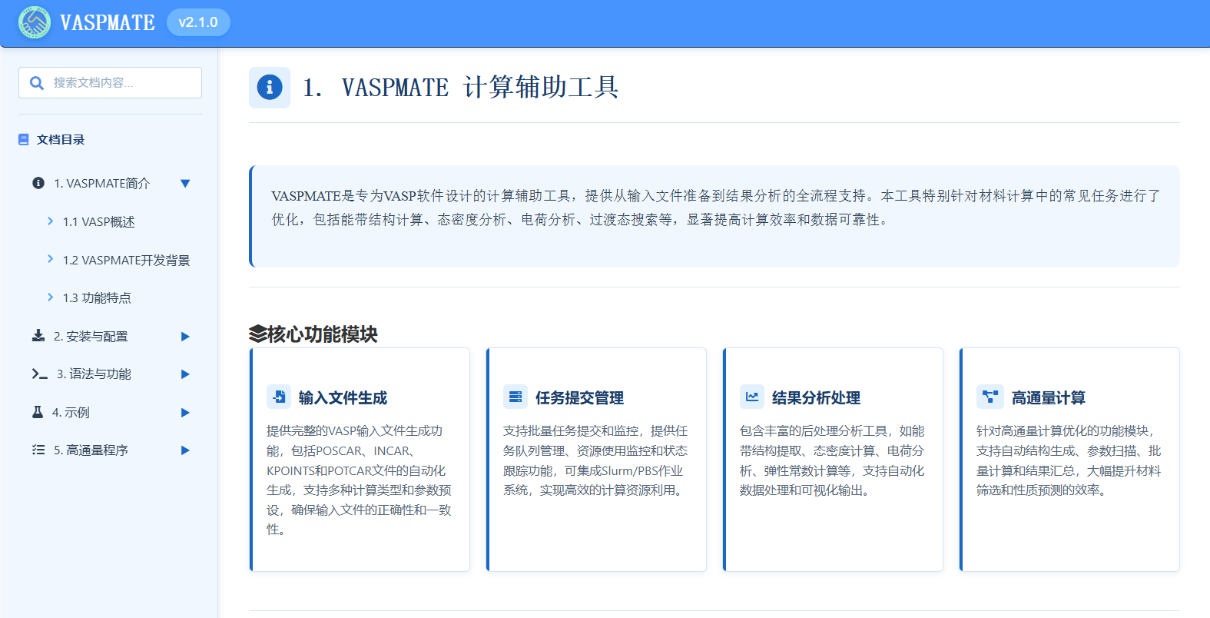Click the book icon next to 文档目录

pos(24,140)
